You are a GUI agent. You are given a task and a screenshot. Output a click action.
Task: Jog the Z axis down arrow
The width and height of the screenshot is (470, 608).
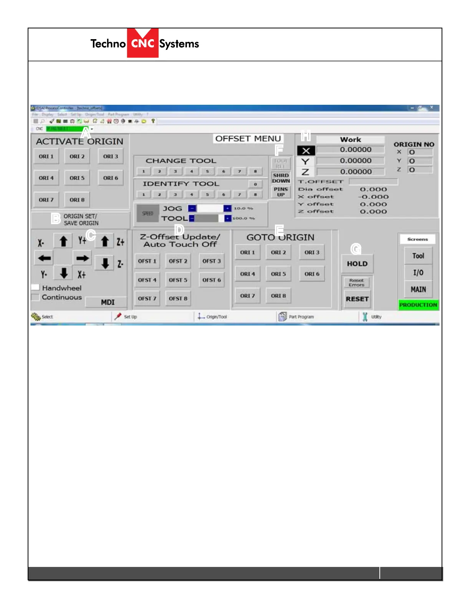tap(104, 263)
